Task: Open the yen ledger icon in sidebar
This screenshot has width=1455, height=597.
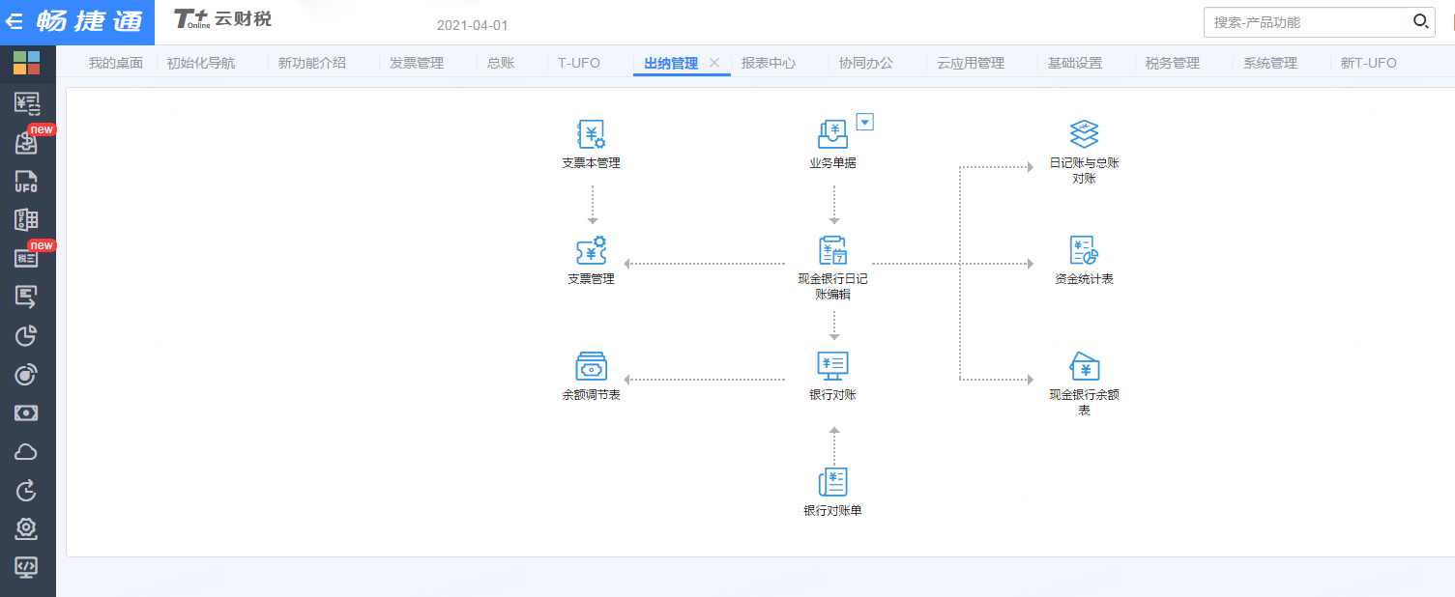Action: coord(26,104)
